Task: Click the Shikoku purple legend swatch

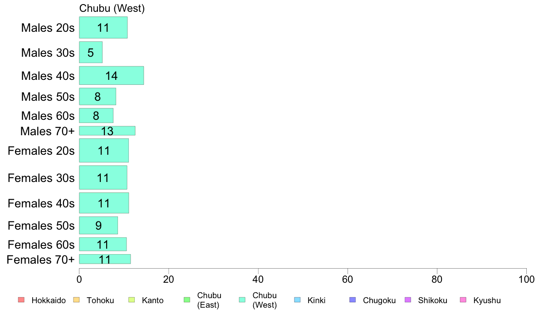Action: click(x=408, y=300)
